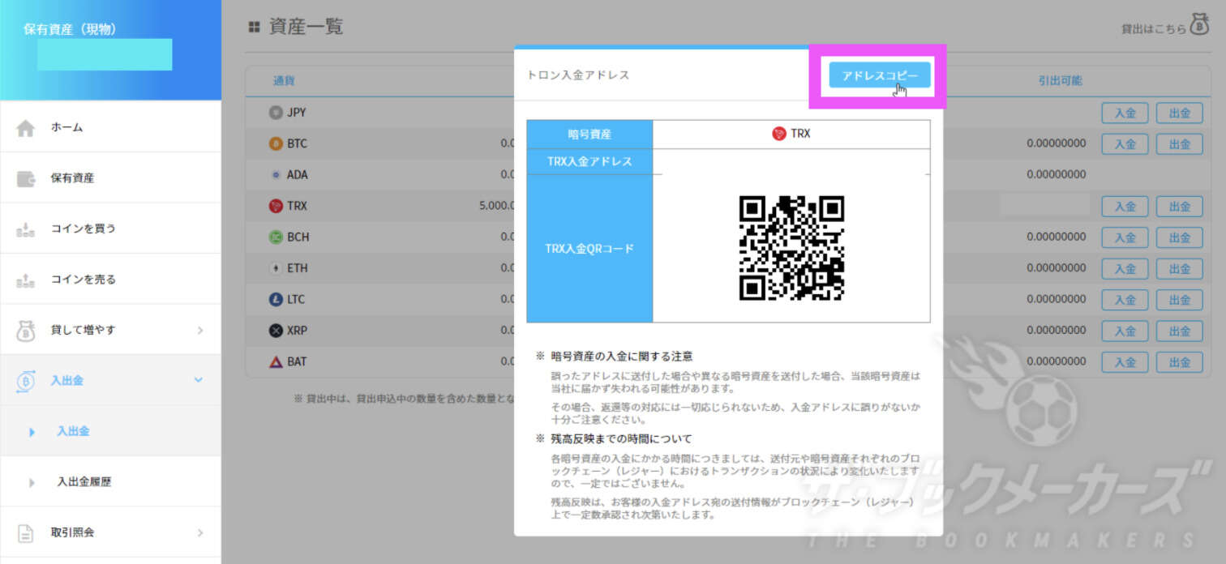Viewport: 1226px width, 564px height.
Task: Click the 入出金 bitcoin circle icon
Action: point(26,381)
